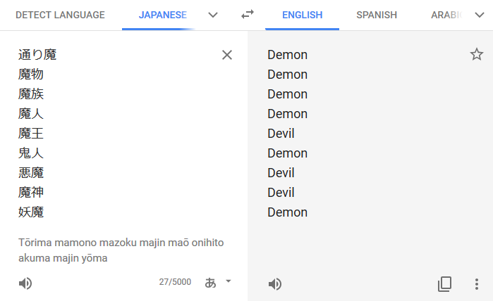Viewport: 493px width, 301px height.
Task: Switch target language to Arabic
Action: pyautogui.click(x=446, y=15)
